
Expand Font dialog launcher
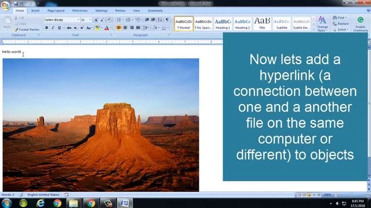[111, 35]
